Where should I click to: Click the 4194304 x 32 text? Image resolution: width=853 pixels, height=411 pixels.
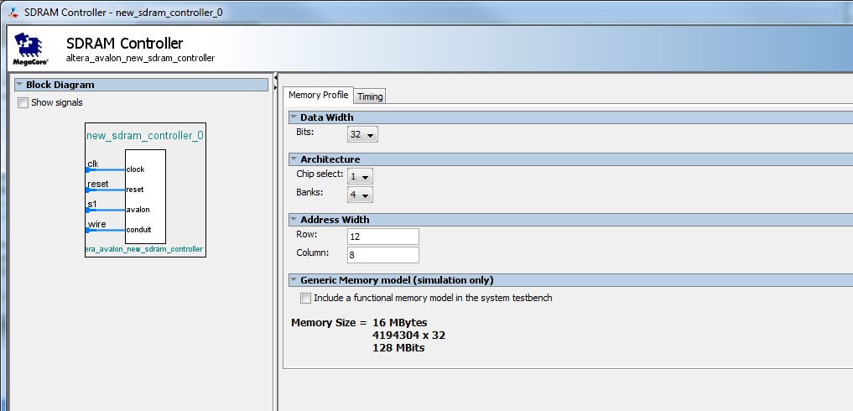(x=409, y=336)
